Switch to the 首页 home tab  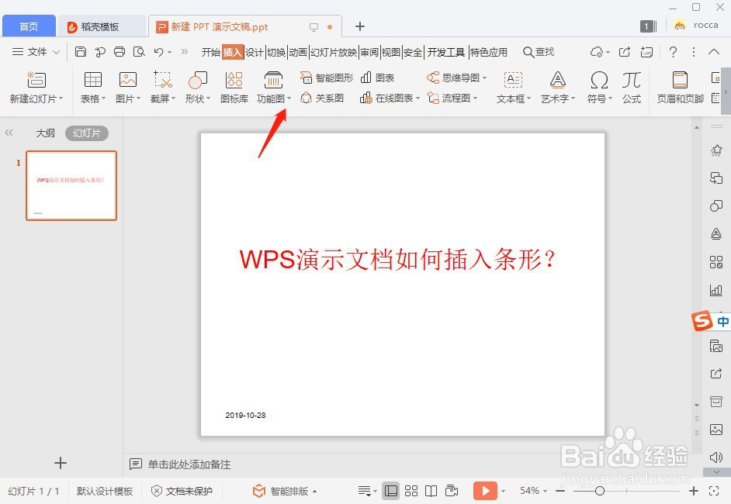point(29,26)
